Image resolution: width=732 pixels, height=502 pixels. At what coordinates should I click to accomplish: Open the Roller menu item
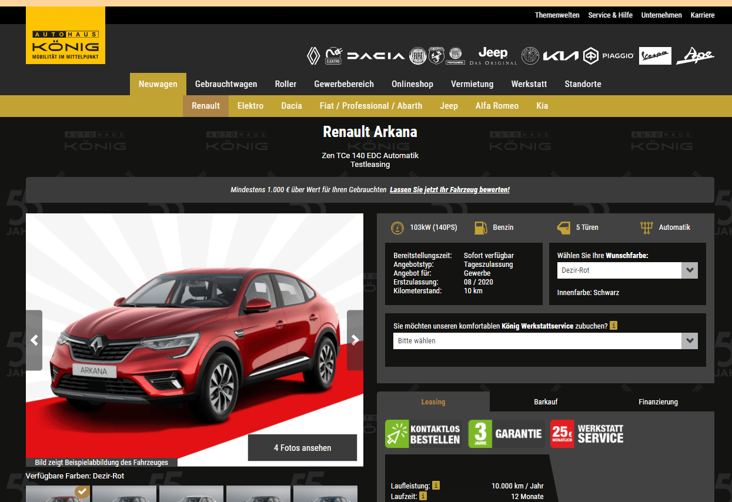286,84
